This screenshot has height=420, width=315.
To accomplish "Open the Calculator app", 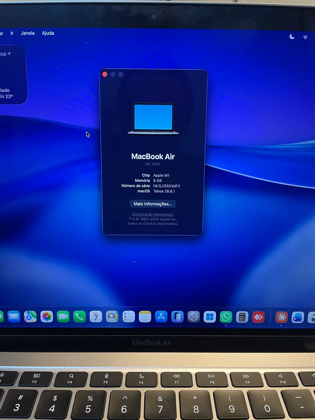I will click(242, 317).
